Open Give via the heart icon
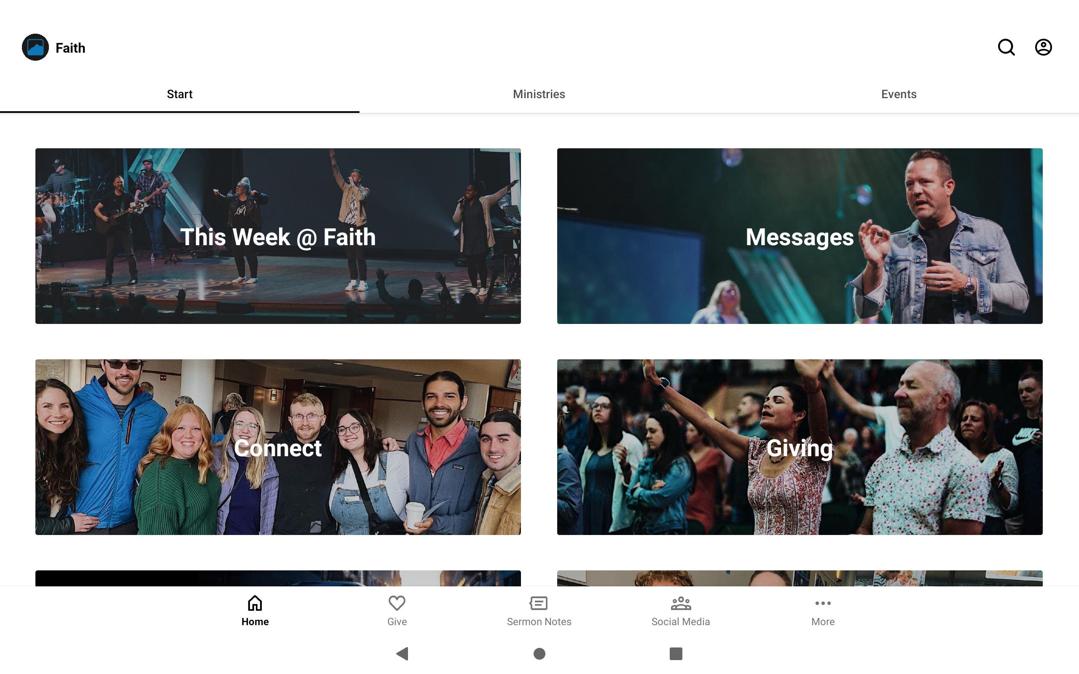The height and width of the screenshot is (674, 1079). click(397, 603)
